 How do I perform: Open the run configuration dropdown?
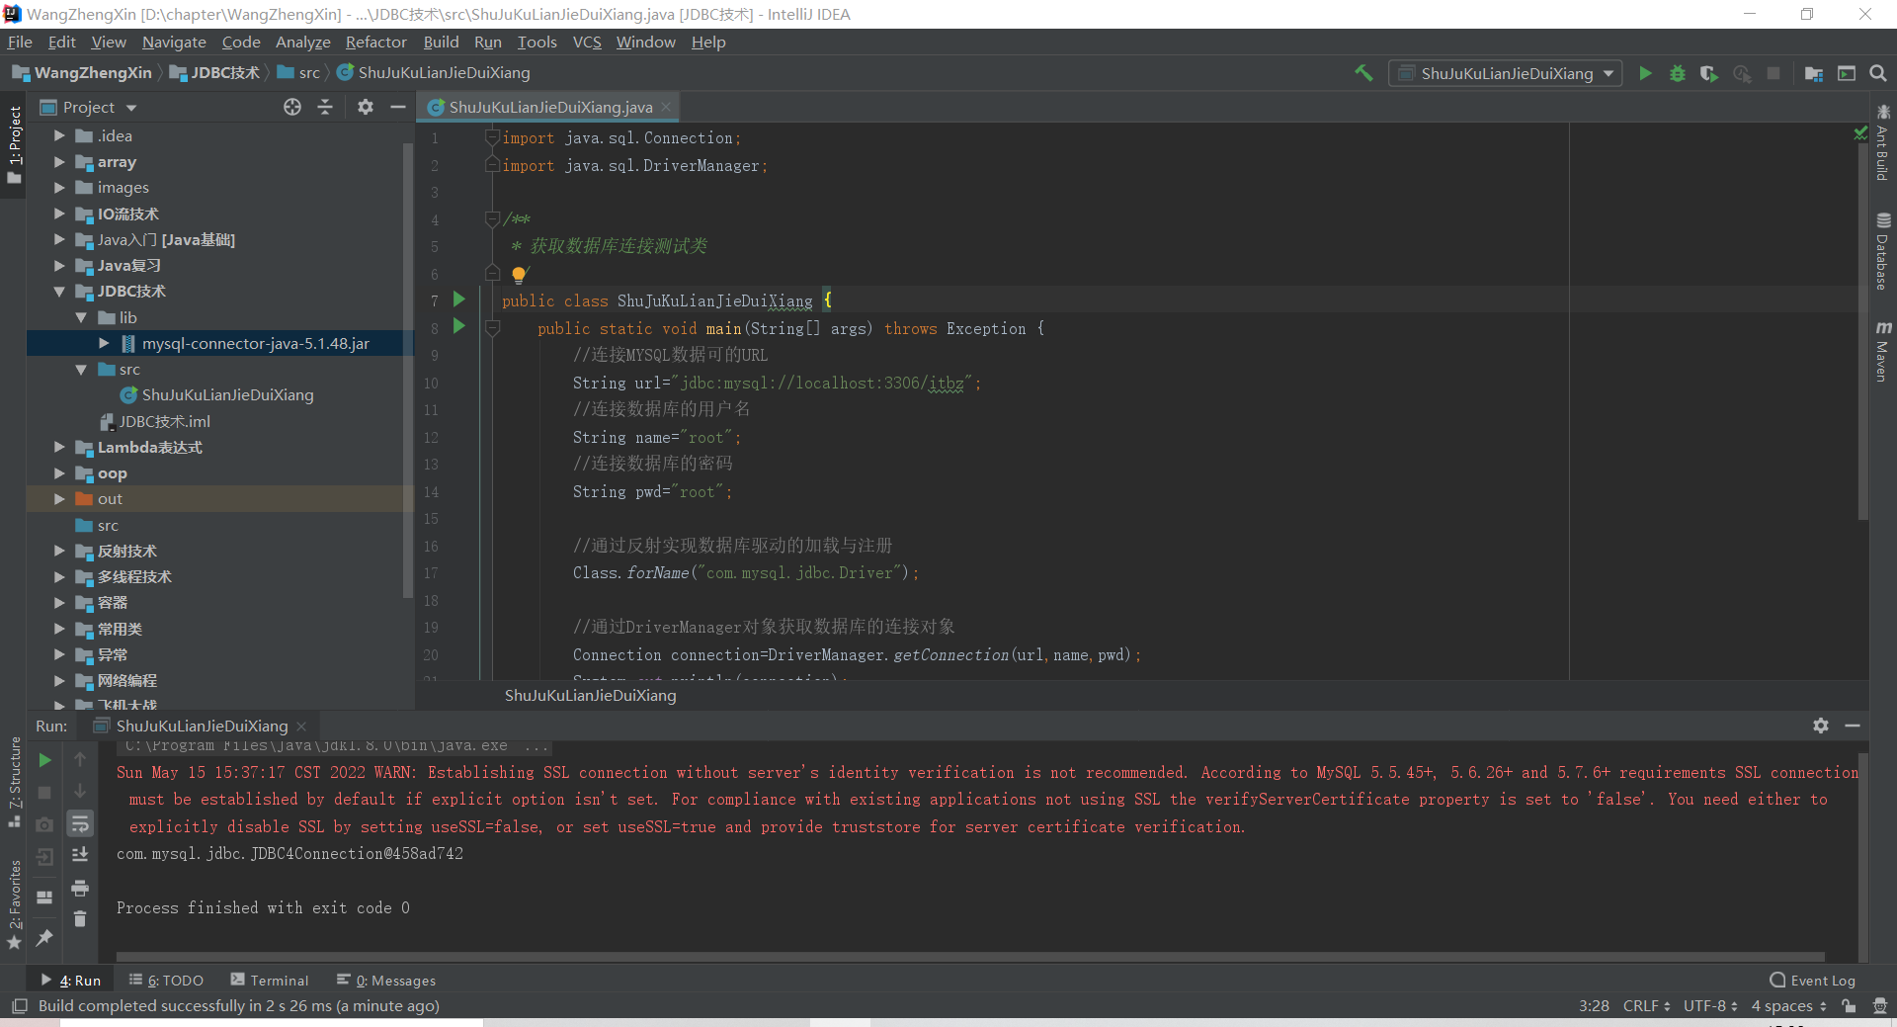point(1506,73)
